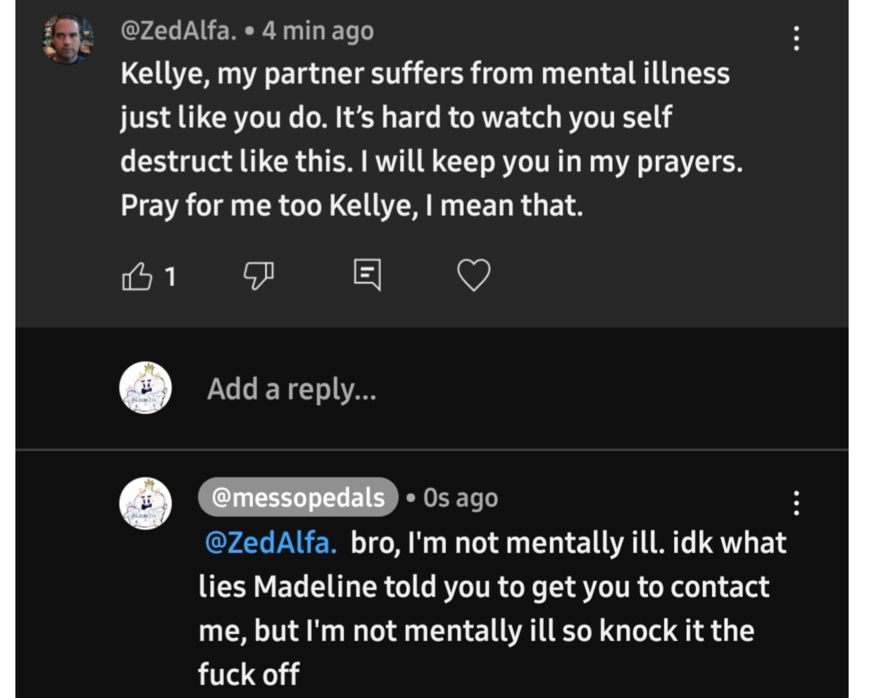872x698 pixels.
Task: Click the 4 min ago timestamp
Action: tap(318, 31)
